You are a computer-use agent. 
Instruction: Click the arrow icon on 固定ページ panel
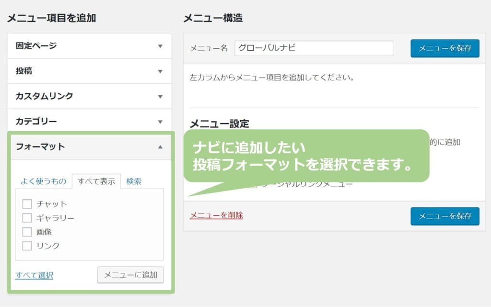pyautogui.click(x=160, y=46)
